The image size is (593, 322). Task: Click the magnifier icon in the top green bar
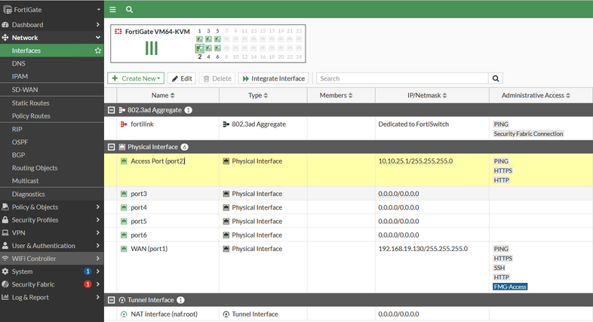pyautogui.click(x=129, y=10)
